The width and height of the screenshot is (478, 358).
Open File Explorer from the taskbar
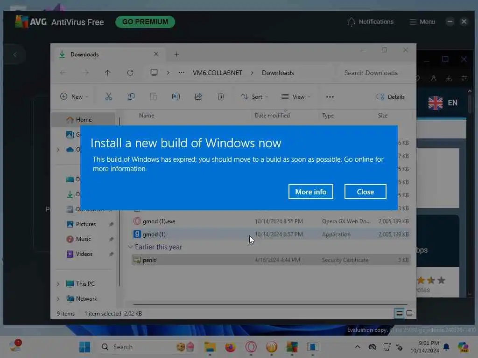(210, 347)
